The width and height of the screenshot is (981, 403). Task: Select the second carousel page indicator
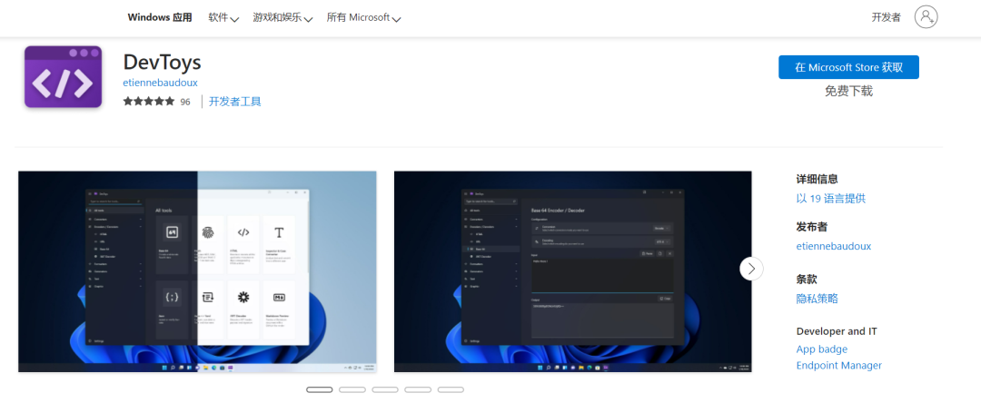[x=352, y=390]
